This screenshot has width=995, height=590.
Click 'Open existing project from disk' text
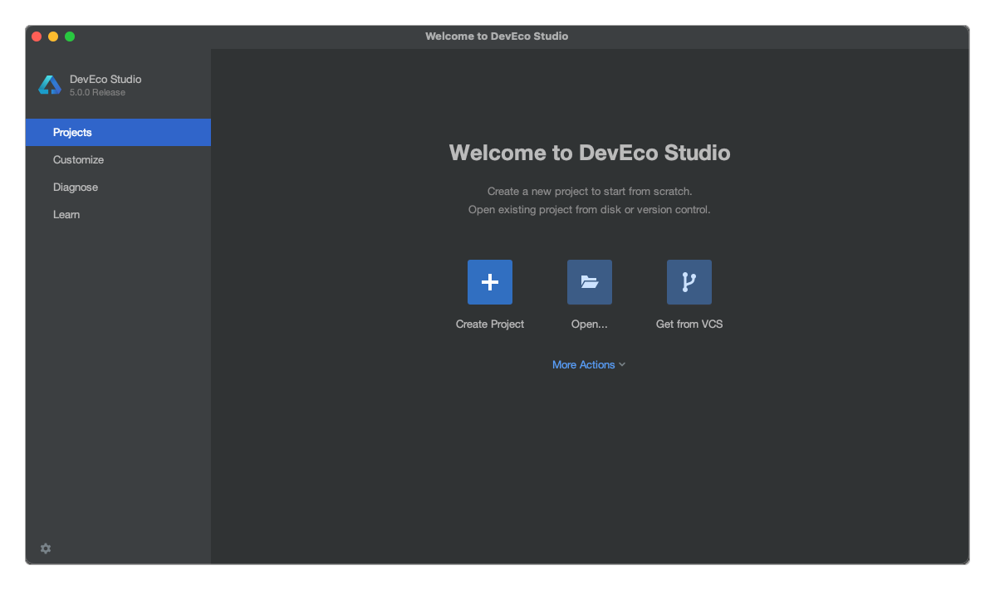[589, 210]
